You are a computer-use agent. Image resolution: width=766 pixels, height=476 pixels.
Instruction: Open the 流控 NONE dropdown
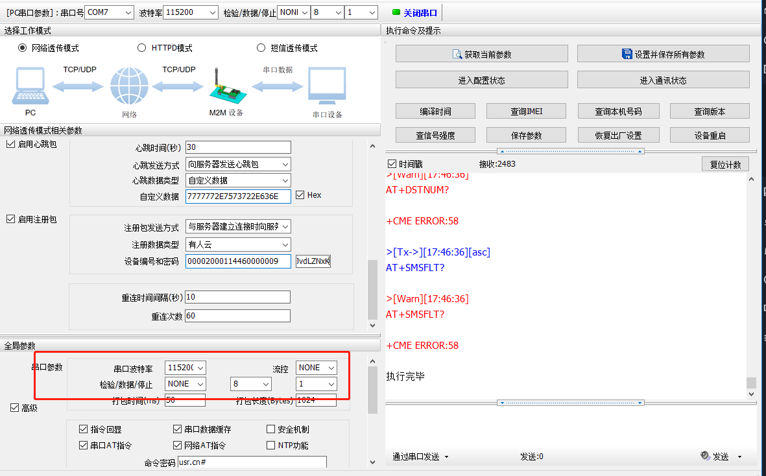pyautogui.click(x=317, y=368)
